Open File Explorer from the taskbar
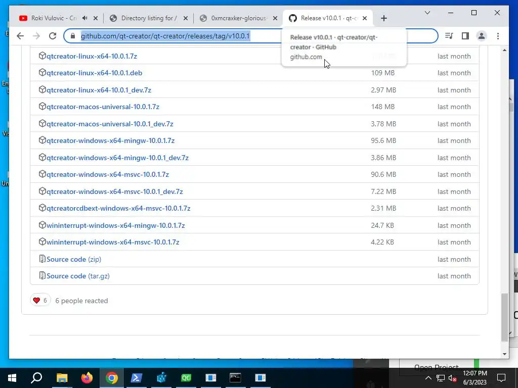 coord(62,378)
